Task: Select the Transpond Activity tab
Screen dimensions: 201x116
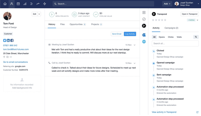Action: coord(156,28)
